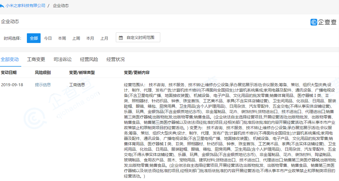339x181 pixels.
Task: Click the 企查查 logo
Action: coord(323,22)
